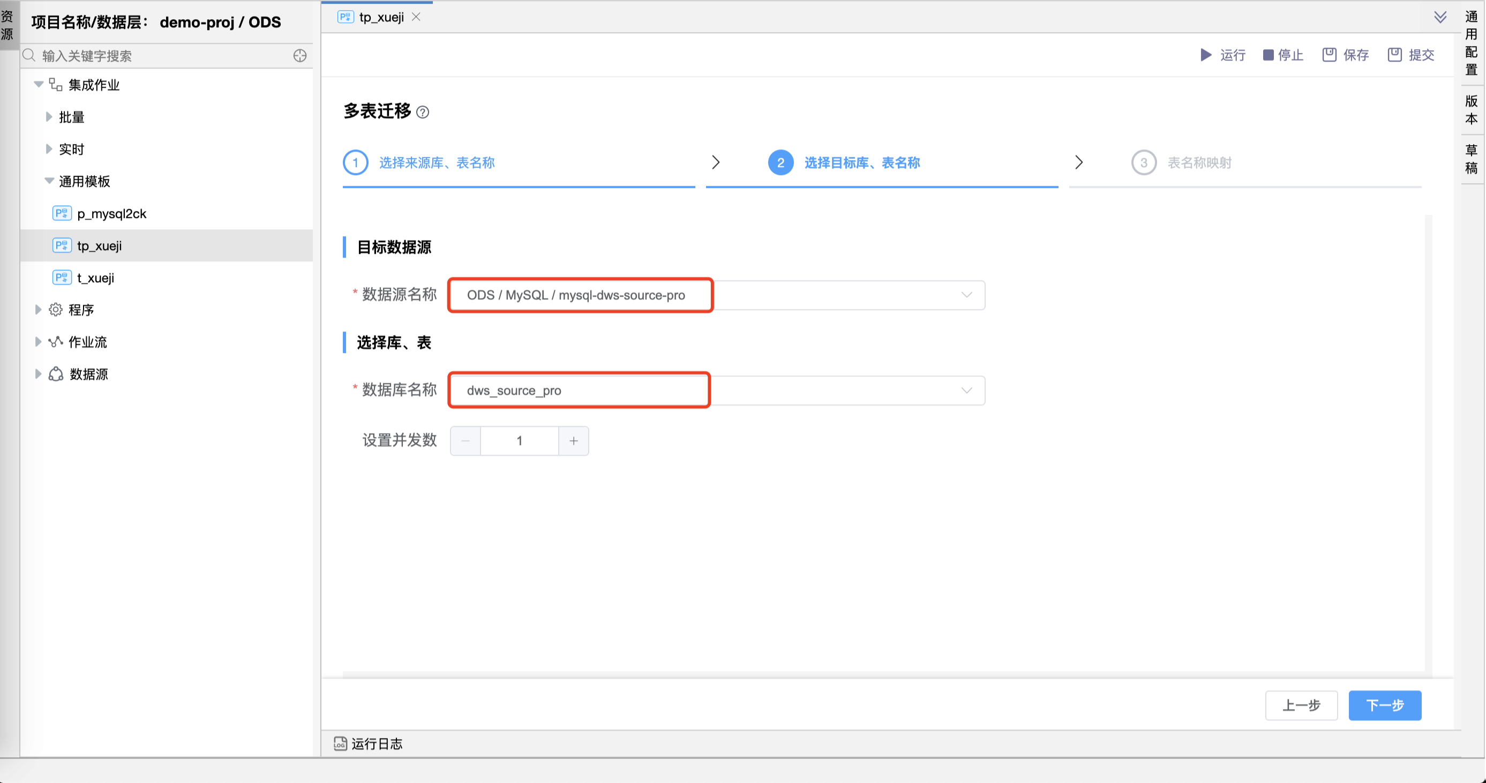
Task: Open the 通用配置 side tab
Action: click(x=1471, y=43)
